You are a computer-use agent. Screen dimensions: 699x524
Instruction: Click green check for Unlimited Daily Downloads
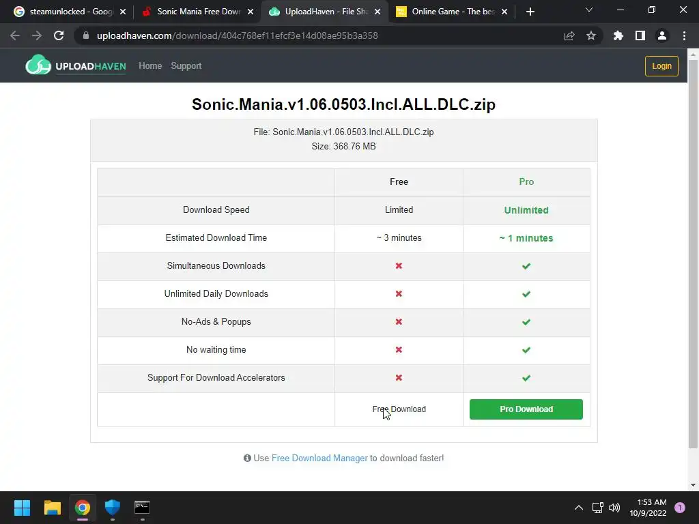pos(526,294)
